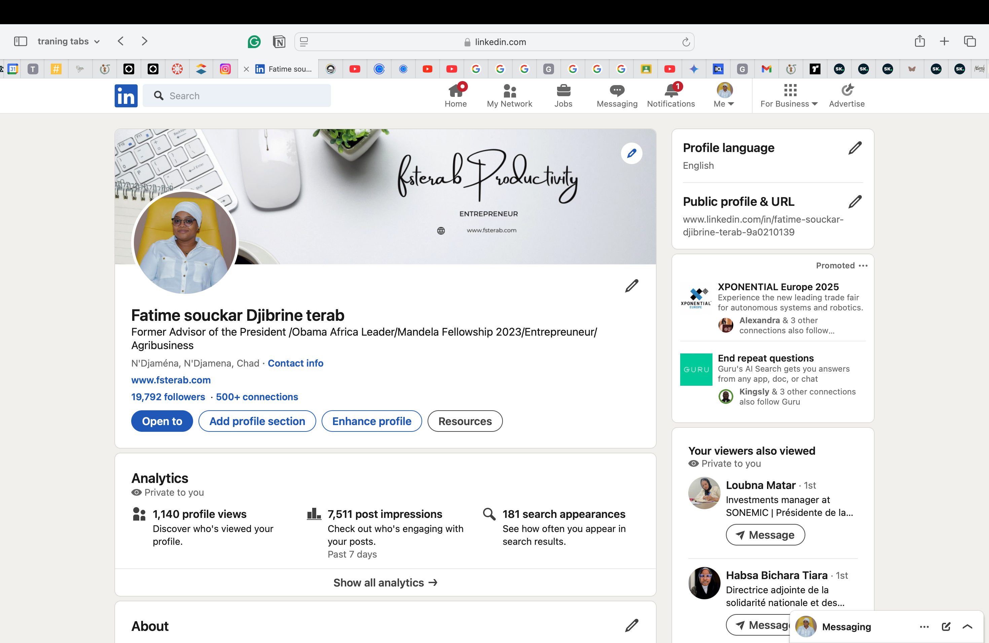Open the Me account dropdown
The image size is (989, 643).
(x=724, y=95)
